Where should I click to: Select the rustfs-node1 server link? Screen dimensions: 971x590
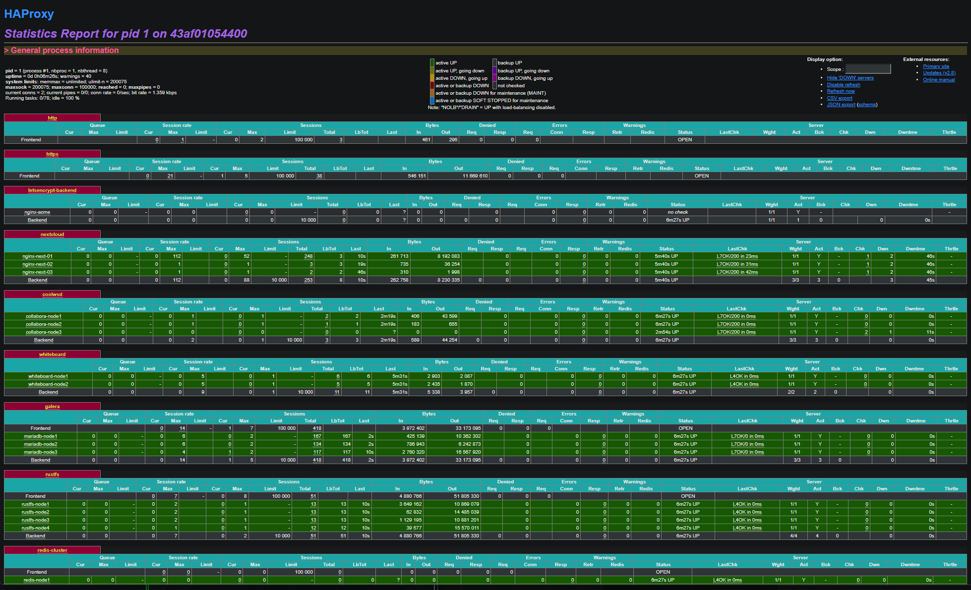35,504
